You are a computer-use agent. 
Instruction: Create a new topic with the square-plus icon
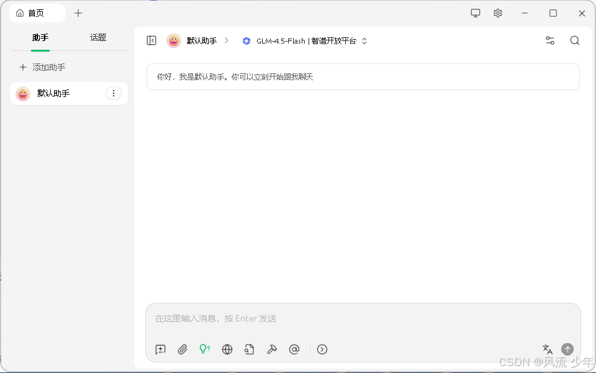coord(160,349)
